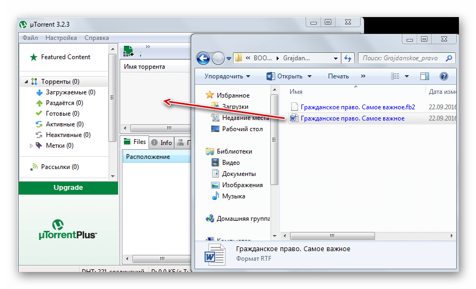Open Файл menu in uTorrent
This screenshot has width=476, height=289.
(30, 38)
